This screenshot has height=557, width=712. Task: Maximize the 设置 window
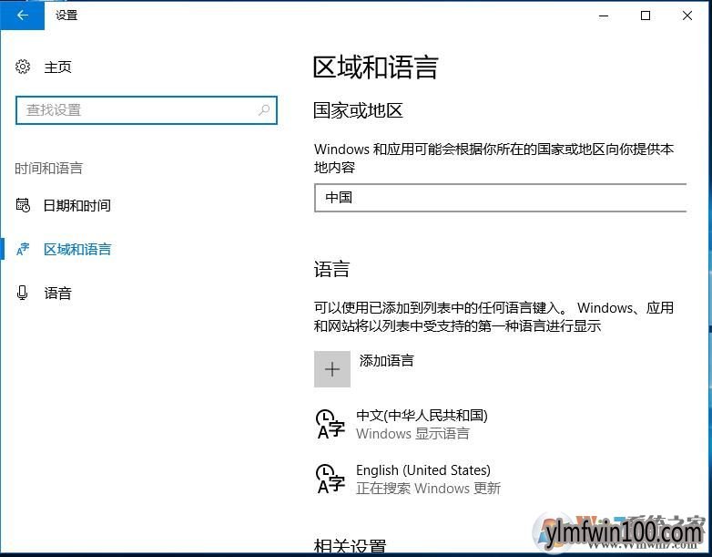coord(646,15)
